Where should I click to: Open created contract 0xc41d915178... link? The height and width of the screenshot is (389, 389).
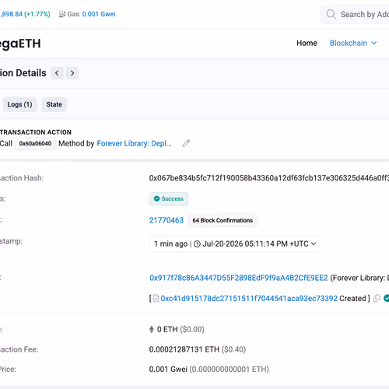pos(249,299)
